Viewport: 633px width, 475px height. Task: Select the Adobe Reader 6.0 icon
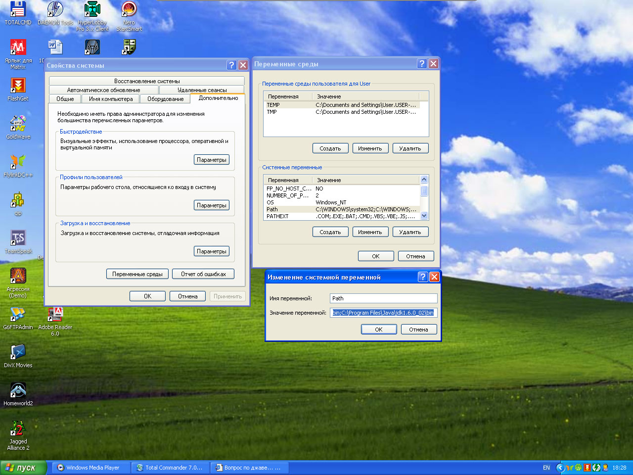point(55,315)
